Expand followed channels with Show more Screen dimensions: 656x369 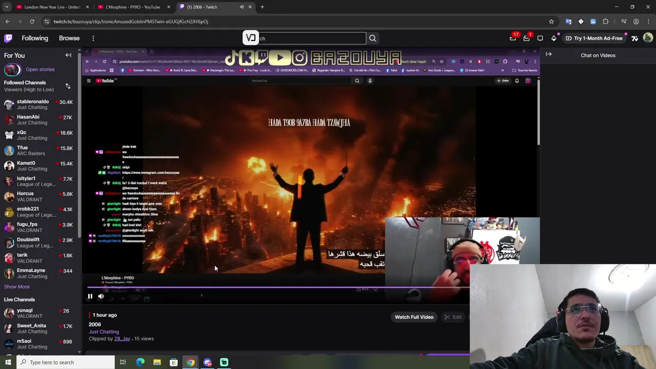(x=17, y=287)
